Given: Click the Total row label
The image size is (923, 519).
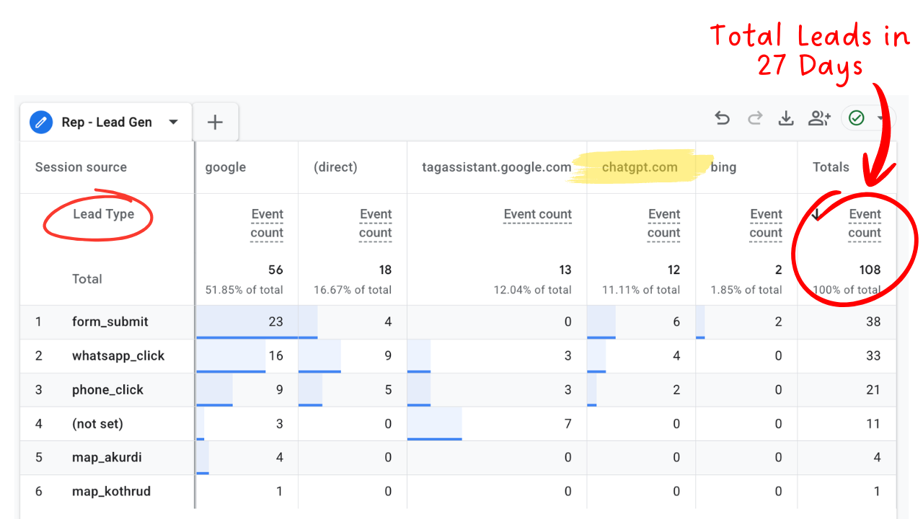Looking at the screenshot, I should point(87,279).
